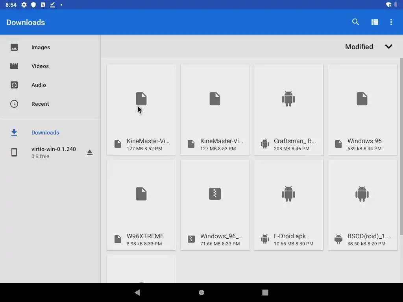
Task: Click small Android icon beside F-Droid.apk
Action: pyautogui.click(x=265, y=239)
